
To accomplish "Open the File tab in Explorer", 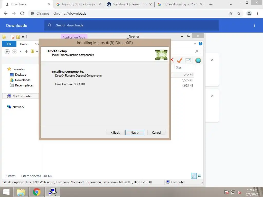I will 9,44.
